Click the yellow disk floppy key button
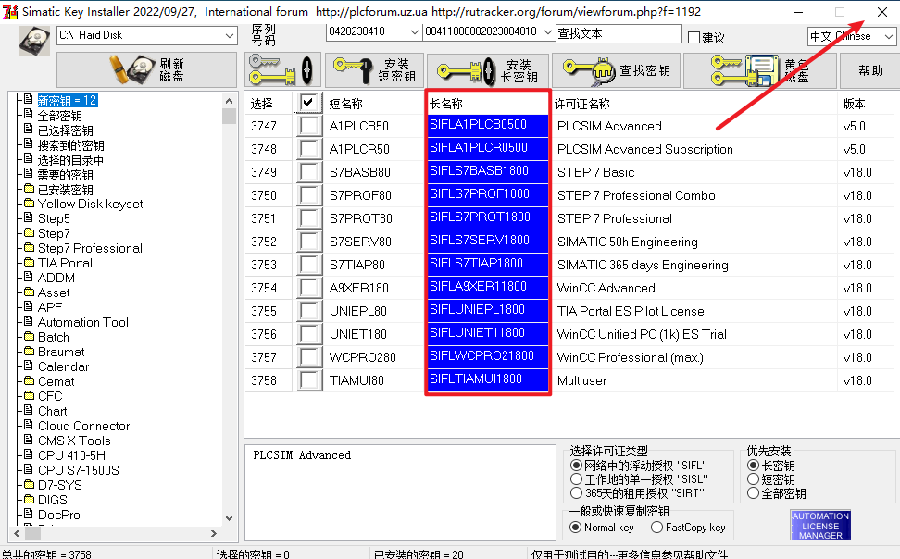The height and width of the screenshot is (559, 900). 759,70
